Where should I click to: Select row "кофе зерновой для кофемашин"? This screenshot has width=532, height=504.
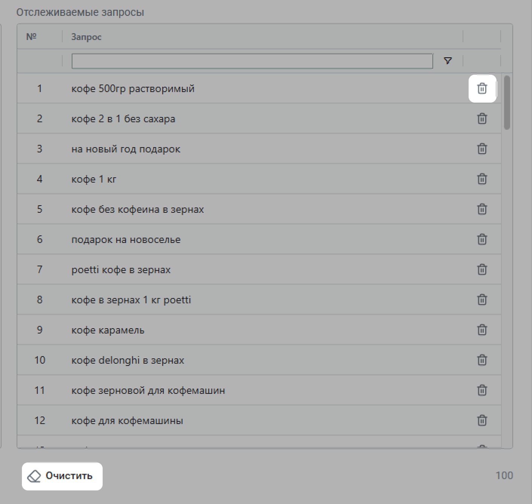pos(148,390)
